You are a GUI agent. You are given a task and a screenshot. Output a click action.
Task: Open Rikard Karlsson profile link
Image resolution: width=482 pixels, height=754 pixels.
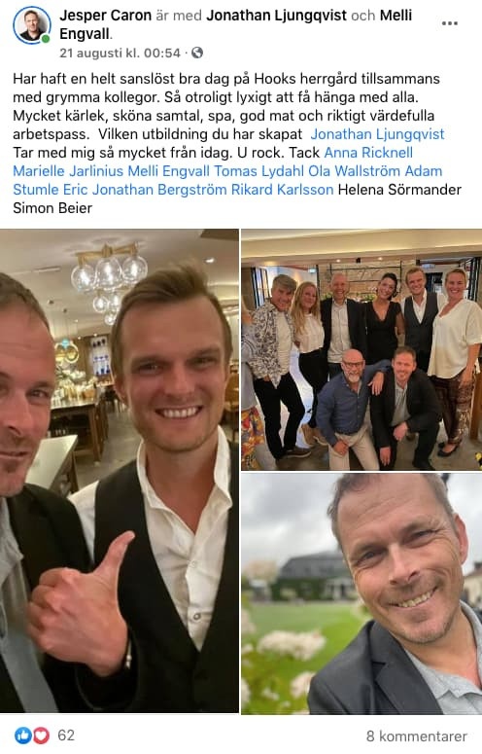(x=282, y=190)
